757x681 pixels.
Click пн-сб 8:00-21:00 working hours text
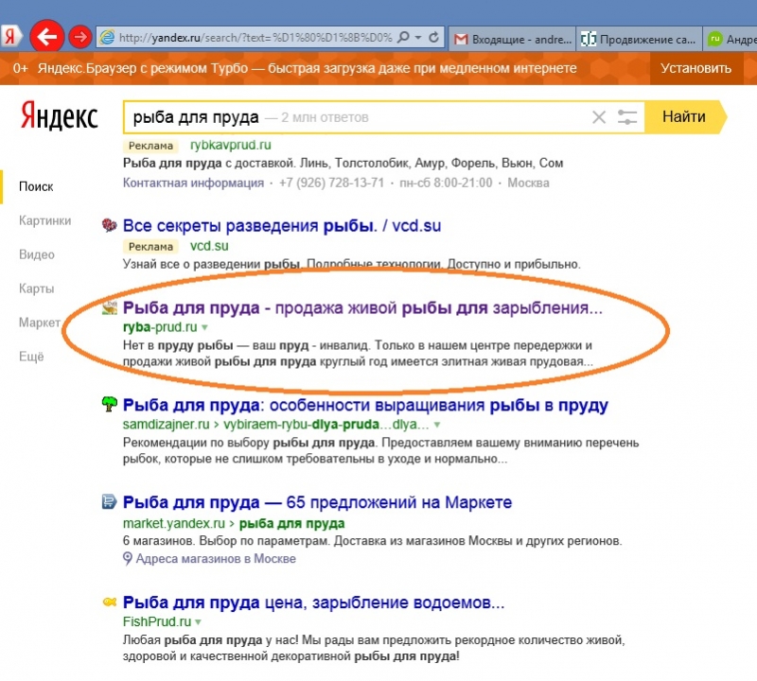446,183
